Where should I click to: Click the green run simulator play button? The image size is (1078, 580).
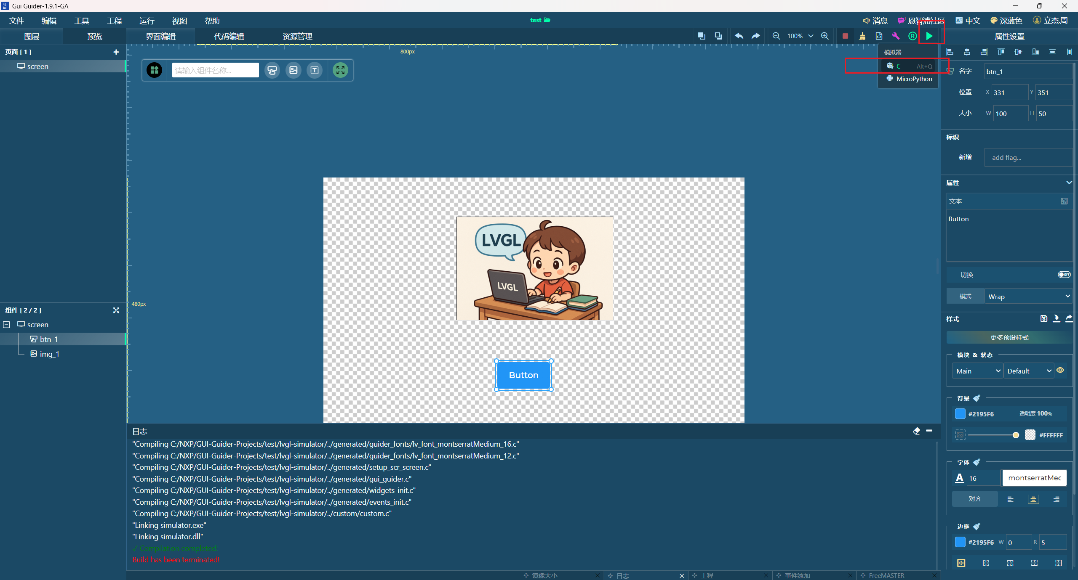click(929, 36)
